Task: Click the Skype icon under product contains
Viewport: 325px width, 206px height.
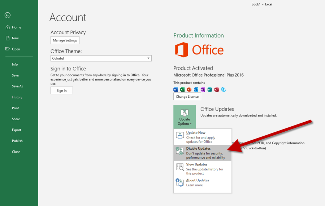Action: coord(224,89)
